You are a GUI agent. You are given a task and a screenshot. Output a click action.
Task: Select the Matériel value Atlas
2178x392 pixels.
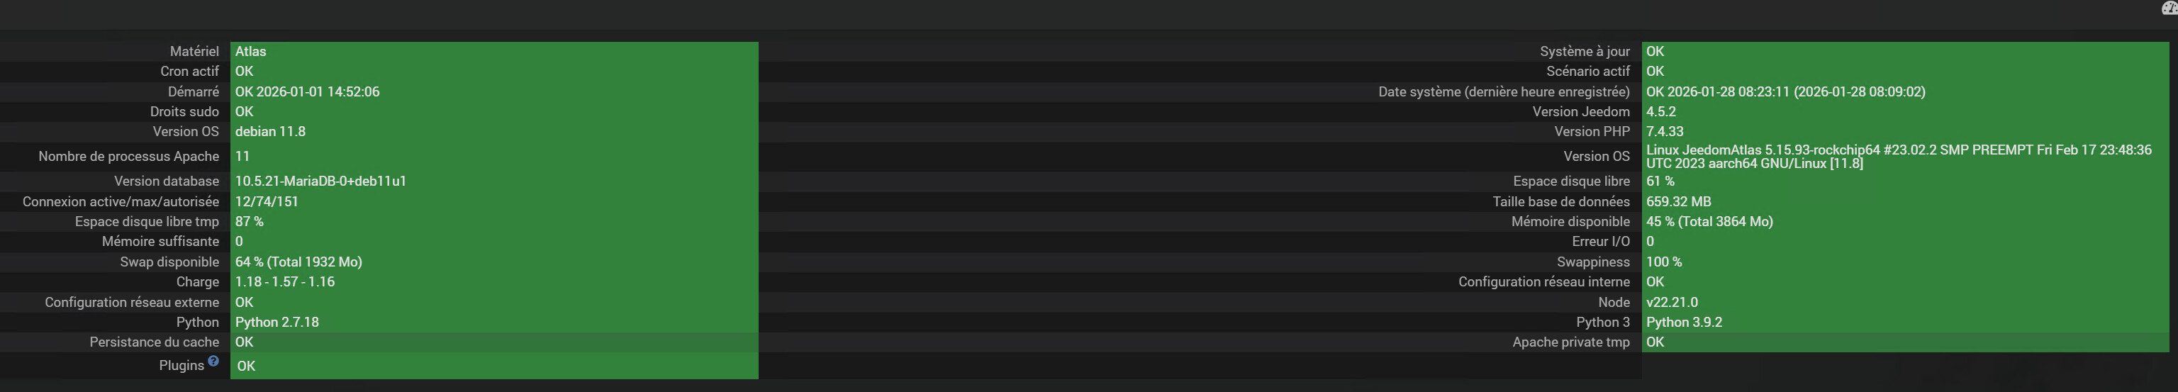[x=250, y=52]
